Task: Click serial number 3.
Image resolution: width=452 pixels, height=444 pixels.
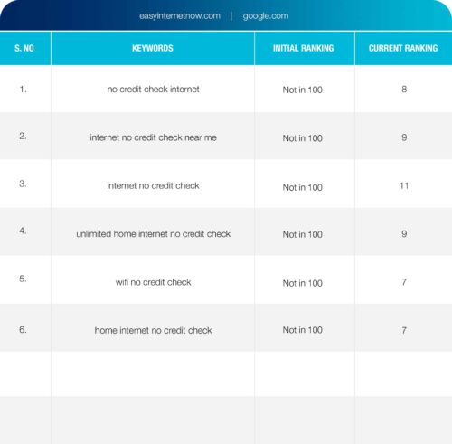Action: click(23, 184)
